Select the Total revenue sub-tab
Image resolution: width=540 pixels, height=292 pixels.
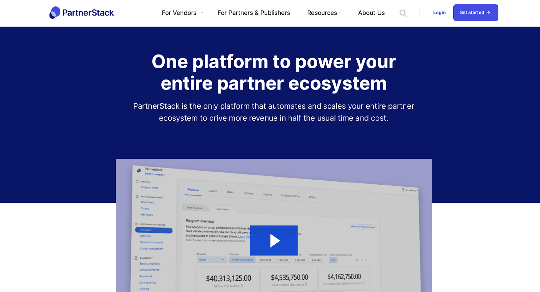(222, 209)
